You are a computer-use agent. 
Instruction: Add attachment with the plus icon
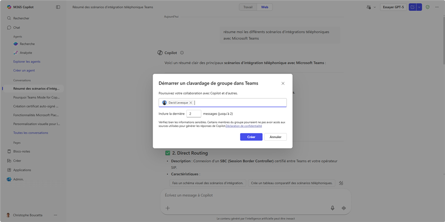tap(168, 208)
